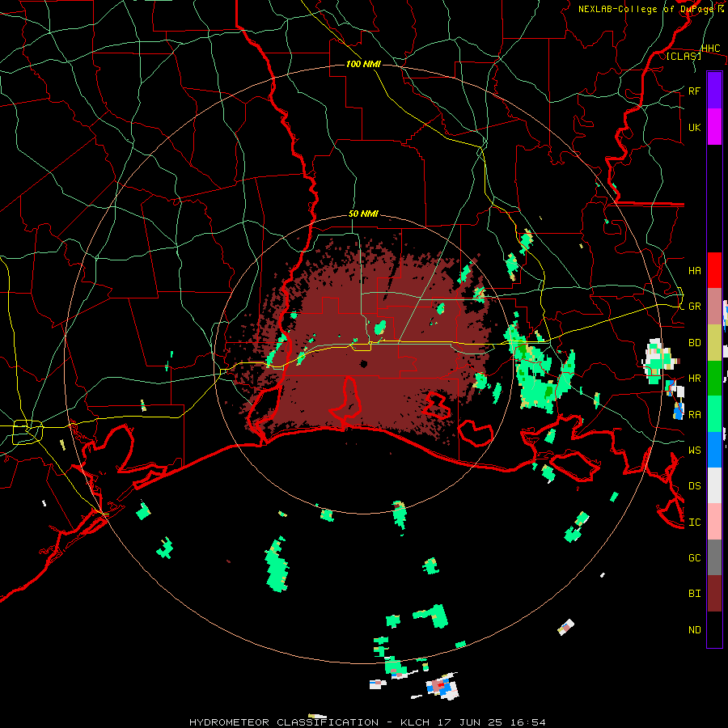Click the 50 NMI range ring label
Screen dimensions: 728x728
363,214
